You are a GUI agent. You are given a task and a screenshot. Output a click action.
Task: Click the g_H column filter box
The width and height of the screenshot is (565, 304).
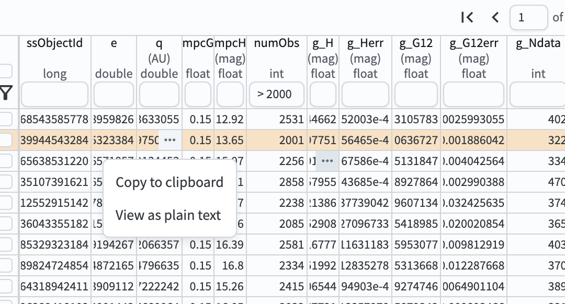point(323,94)
